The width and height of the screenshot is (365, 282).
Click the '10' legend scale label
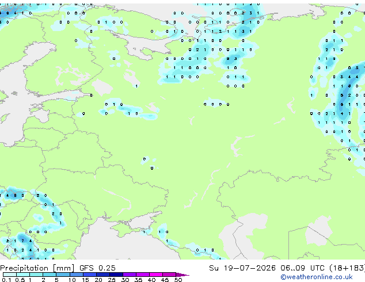[72, 280]
